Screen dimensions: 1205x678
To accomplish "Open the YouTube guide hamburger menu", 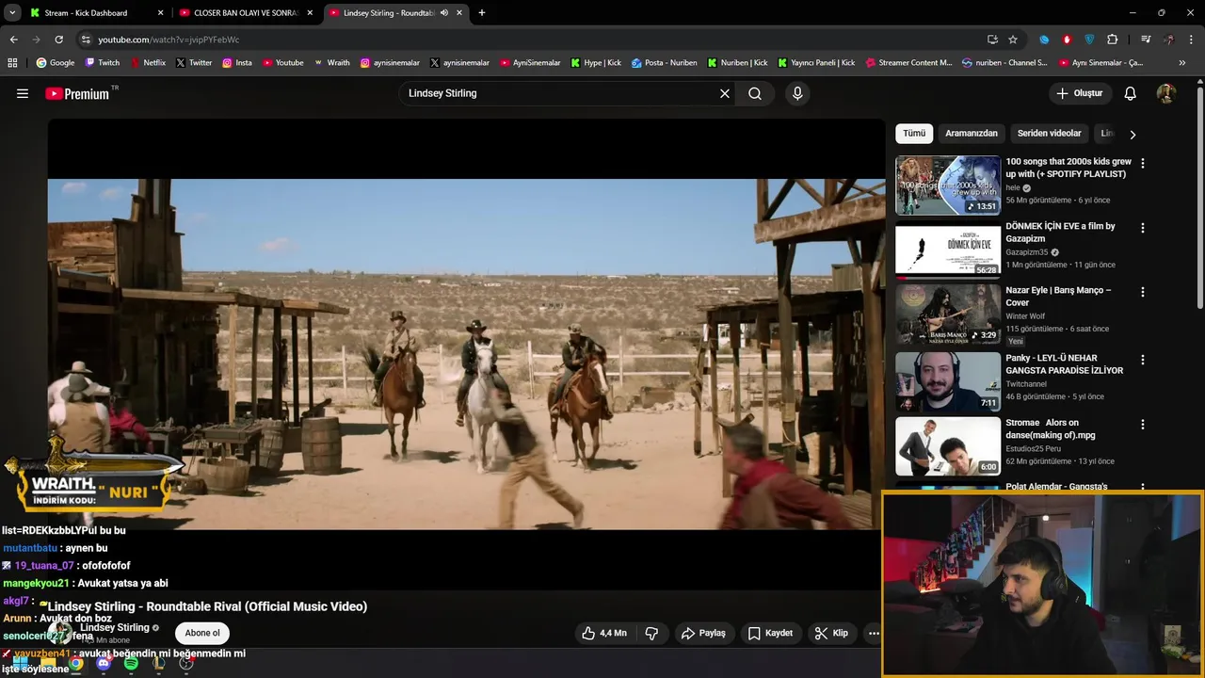I will [23, 93].
